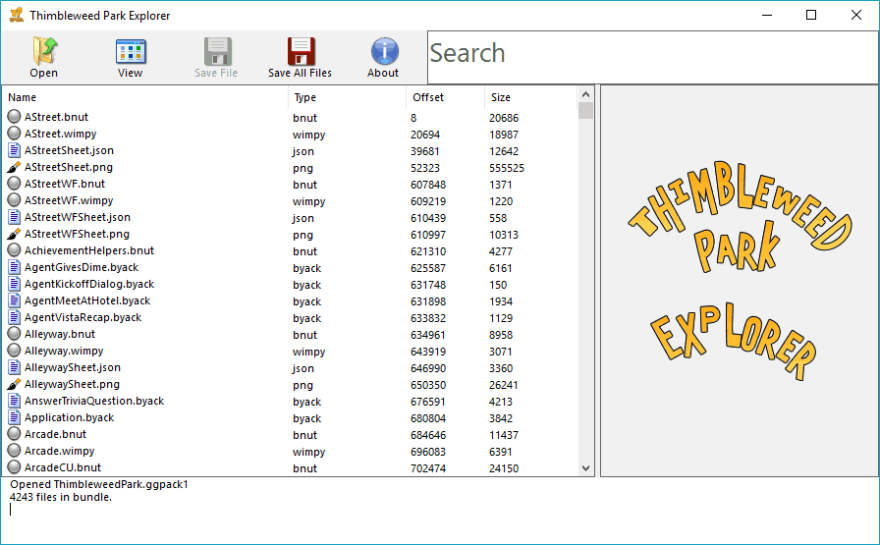Click the AgentGivesDime.byack document icon

click(14, 266)
